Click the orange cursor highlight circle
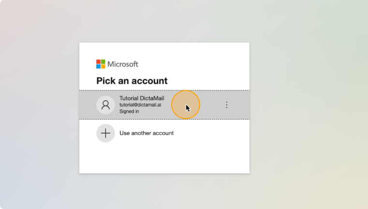 coord(186,104)
